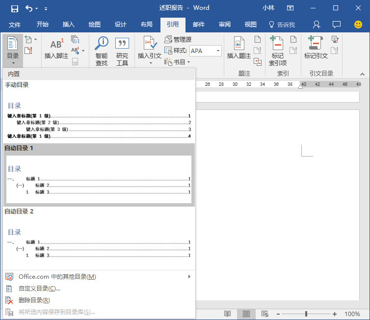
Task: Choose 自定义目录 from the menu
Action: click(x=39, y=289)
